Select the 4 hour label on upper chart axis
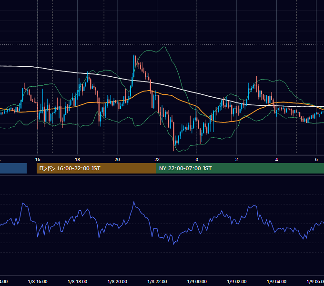Viewport: 324px width, 286px height. tap(276, 160)
